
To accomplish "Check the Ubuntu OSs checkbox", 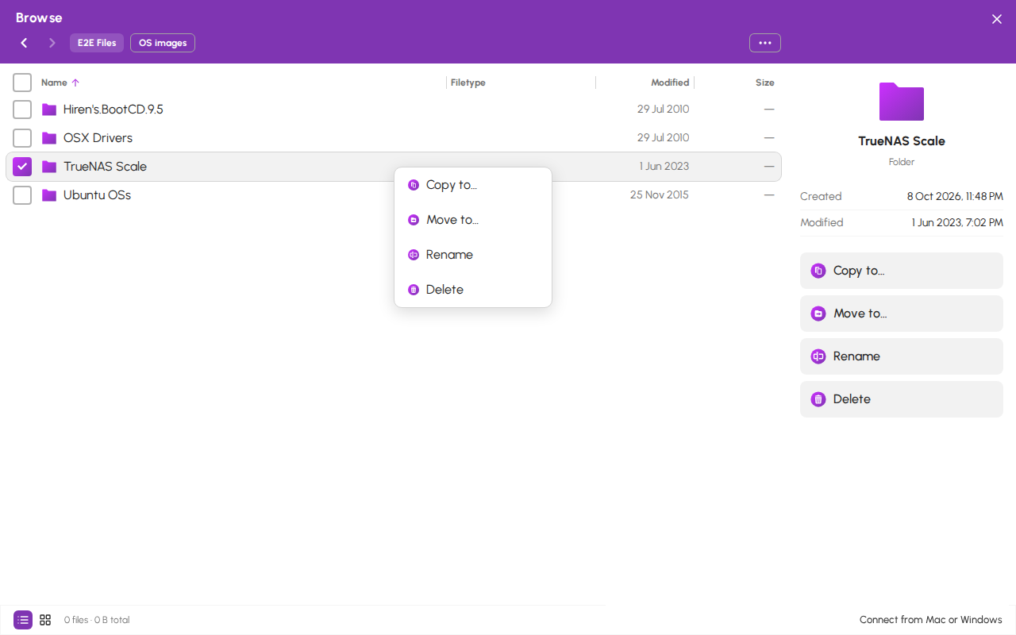I will 22,195.
